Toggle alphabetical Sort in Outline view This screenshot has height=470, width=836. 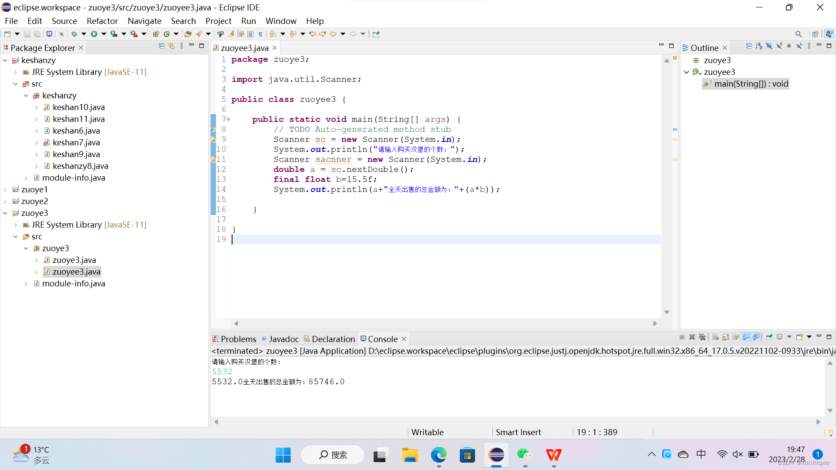pos(759,46)
